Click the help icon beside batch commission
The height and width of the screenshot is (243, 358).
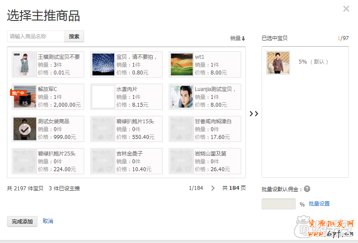coord(307,189)
